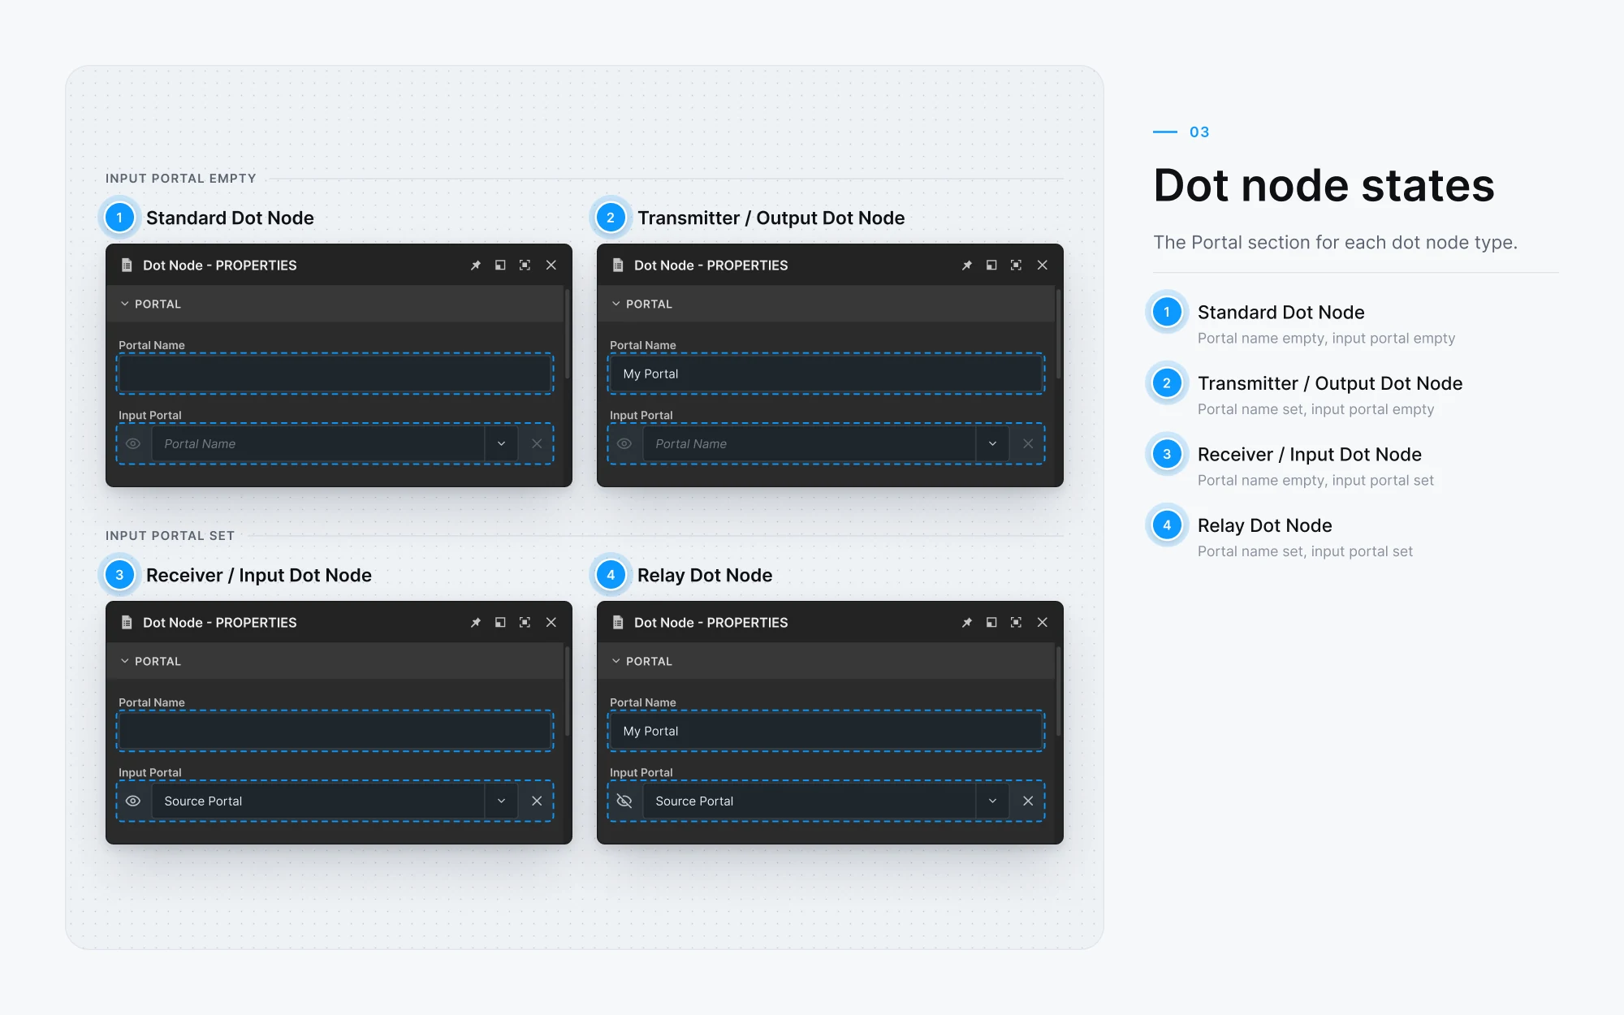Click Standard Dot Node in the legend list

1281,313
